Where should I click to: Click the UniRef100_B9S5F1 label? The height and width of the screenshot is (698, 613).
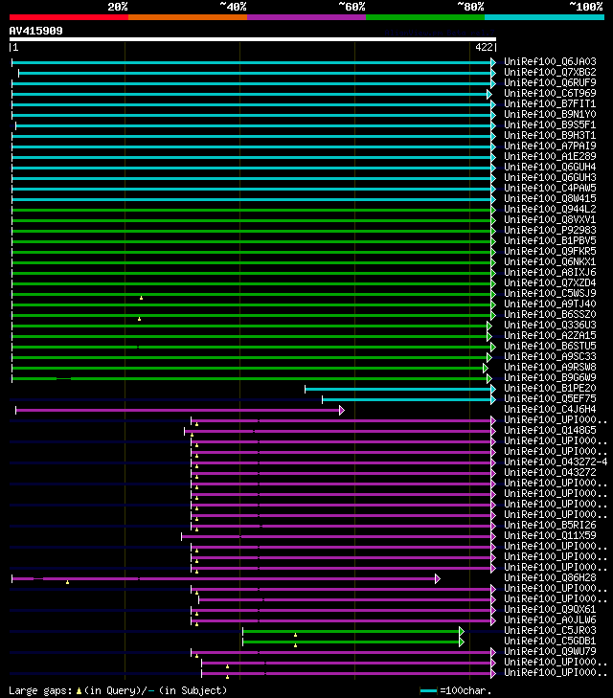pos(550,124)
